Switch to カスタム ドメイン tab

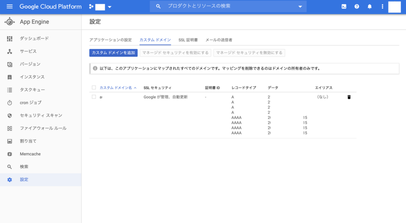click(x=155, y=40)
